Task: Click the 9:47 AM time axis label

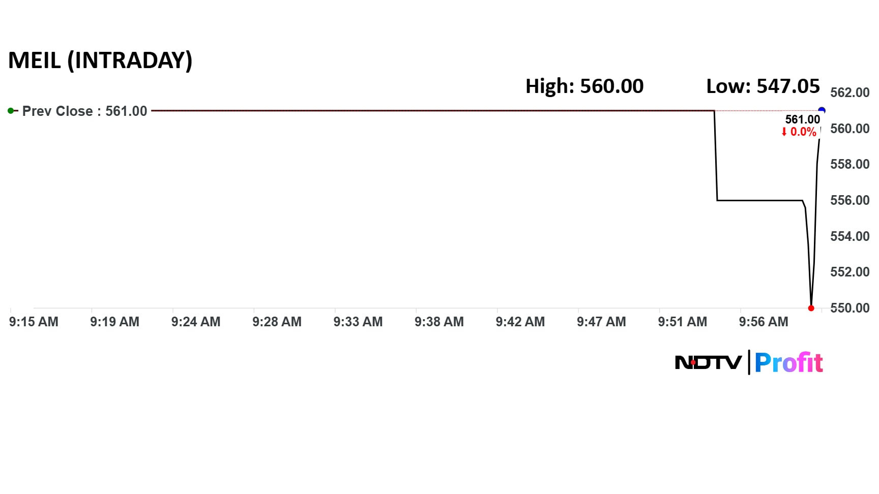Action: (601, 322)
